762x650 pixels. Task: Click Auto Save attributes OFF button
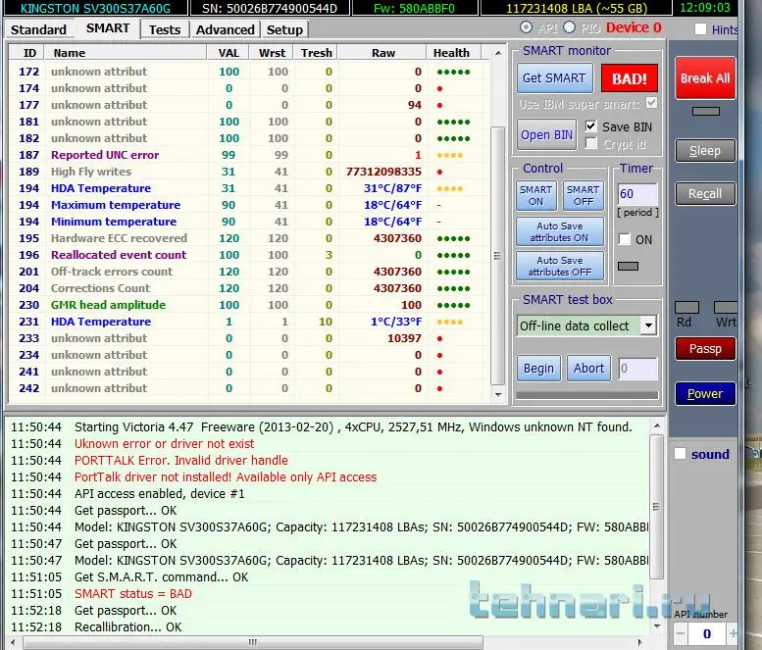click(x=559, y=266)
